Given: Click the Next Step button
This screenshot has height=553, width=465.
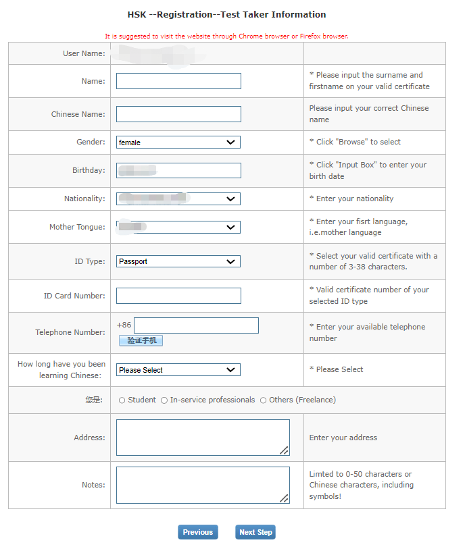Looking at the screenshot, I should pos(255,532).
